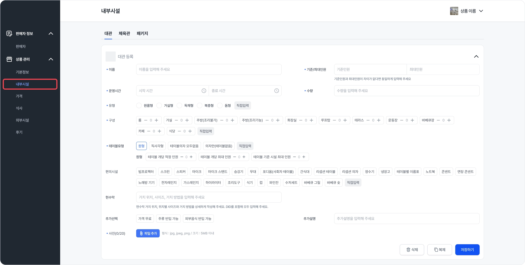Image resolution: width=525 pixels, height=265 pixels.
Task: Click the 최대인원 input field
Action: click(443, 69)
